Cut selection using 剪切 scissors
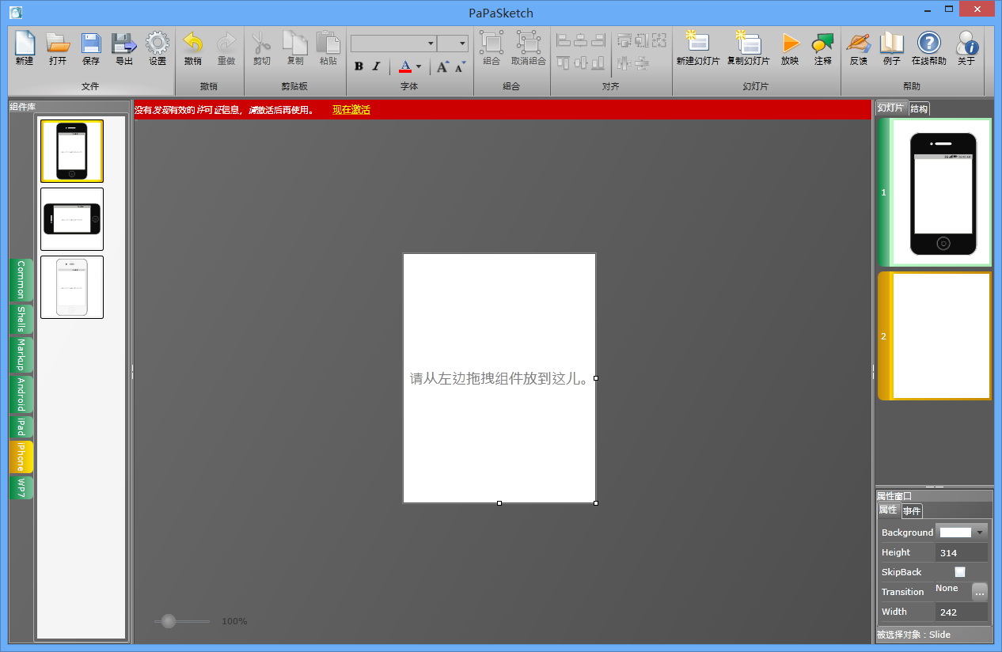The width and height of the screenshot is (1002, 652). (261, 48)
